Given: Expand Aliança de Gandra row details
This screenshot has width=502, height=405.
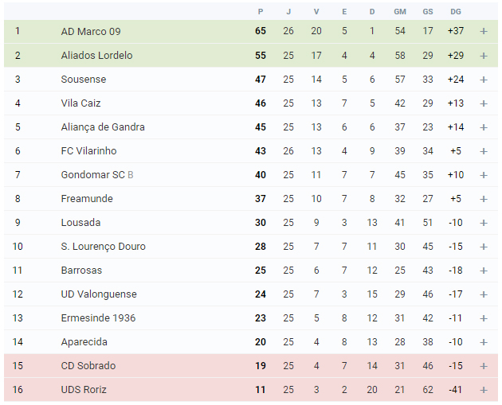Looking at the screenshot, I should tap(484, 127).
